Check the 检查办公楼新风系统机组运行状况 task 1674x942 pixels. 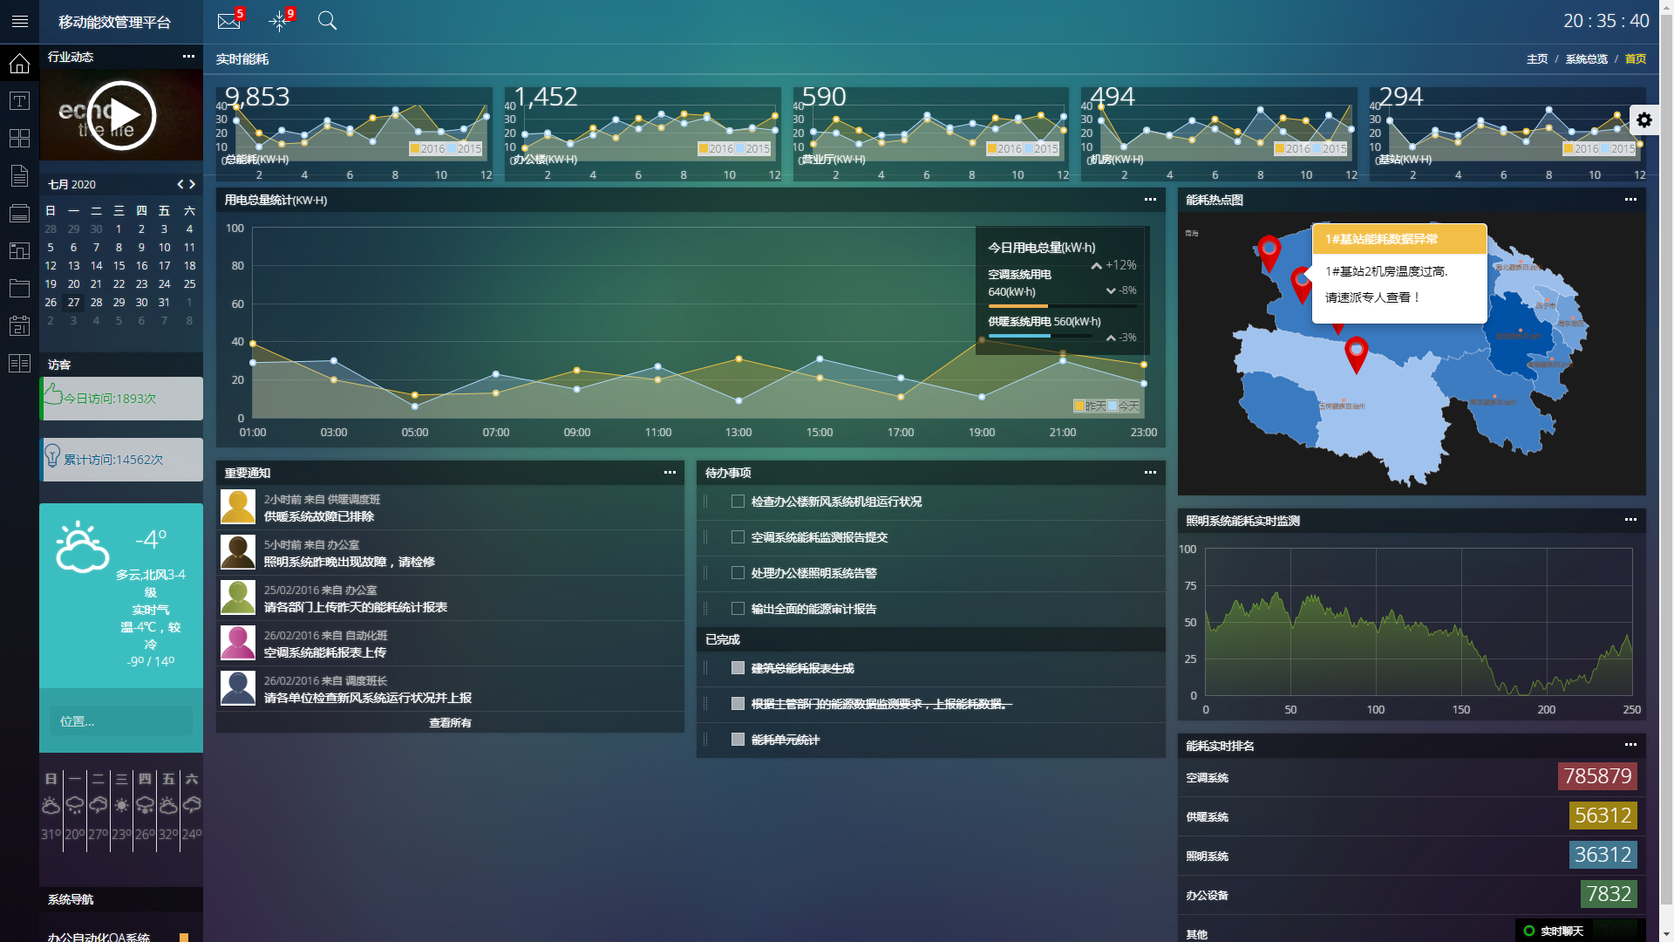[738, 502]
